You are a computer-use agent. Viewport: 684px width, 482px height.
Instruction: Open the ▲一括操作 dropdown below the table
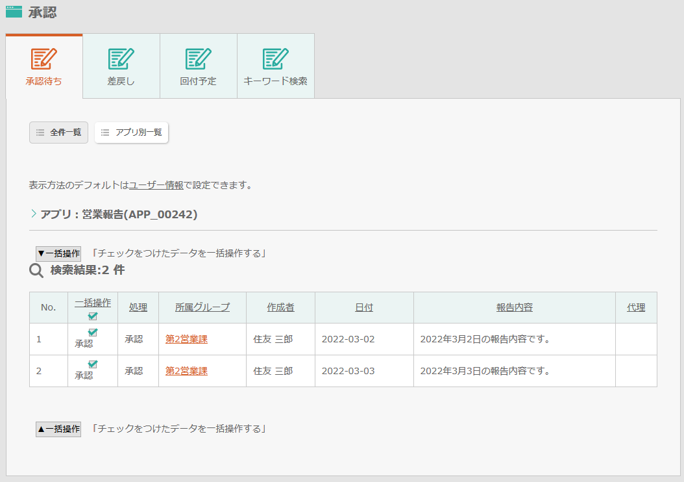[58, 429]
